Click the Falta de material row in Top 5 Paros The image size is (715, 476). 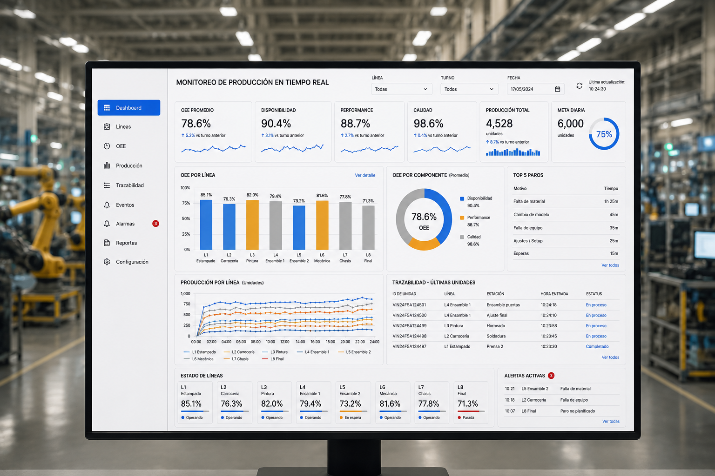click(566, 202)
